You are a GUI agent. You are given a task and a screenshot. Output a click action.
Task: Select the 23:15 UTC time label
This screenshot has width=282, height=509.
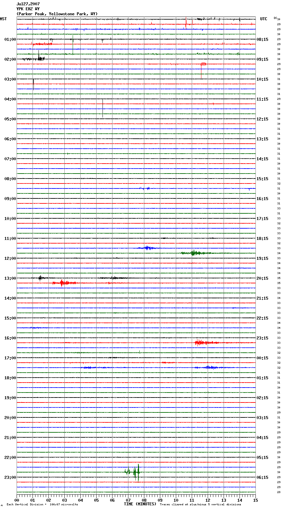[x=262, y=338]
